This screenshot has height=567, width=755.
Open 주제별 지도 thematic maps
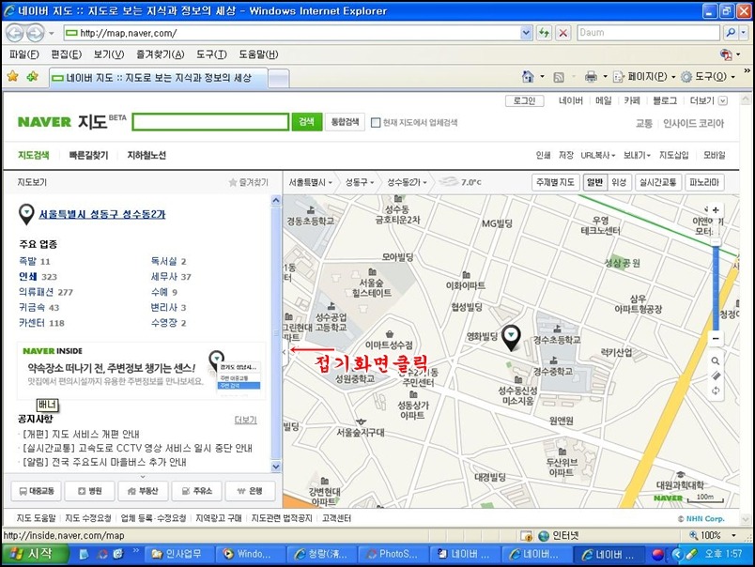(555, 182)
